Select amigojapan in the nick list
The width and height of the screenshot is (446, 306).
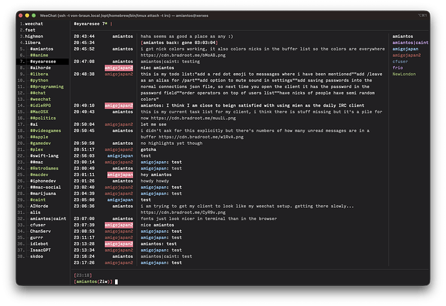[405, 49]
